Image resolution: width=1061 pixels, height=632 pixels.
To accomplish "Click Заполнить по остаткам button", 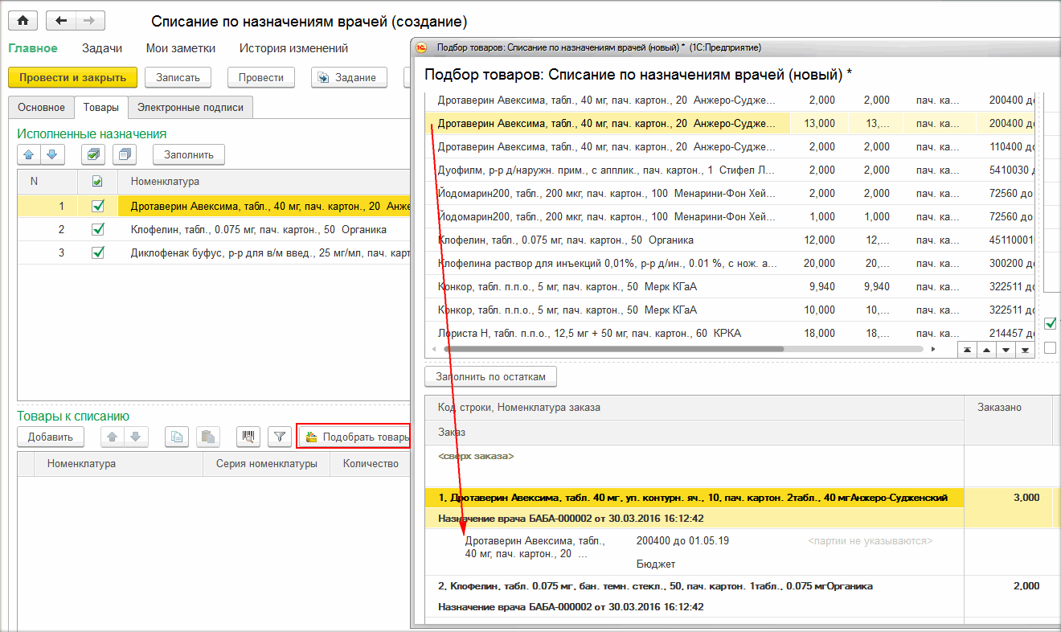I will 490,376.
